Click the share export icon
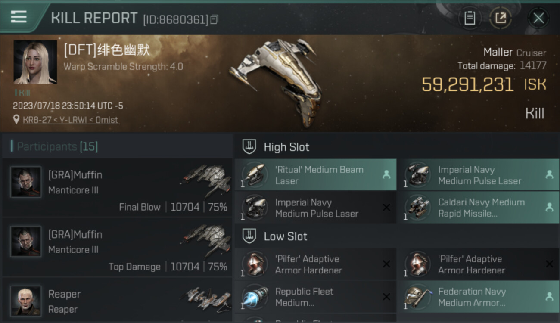 pyautogui.click(x=501, y=18)
